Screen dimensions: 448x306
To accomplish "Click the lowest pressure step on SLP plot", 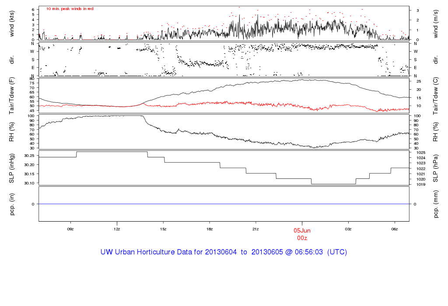I will [334, 184].
